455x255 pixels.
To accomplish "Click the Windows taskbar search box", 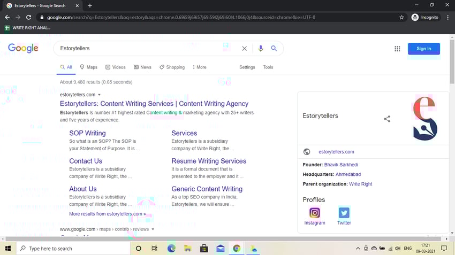I will tap(73, 249).
